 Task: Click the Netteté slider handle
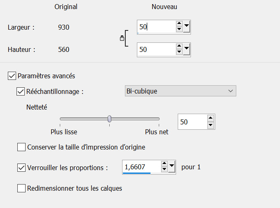point(109,119)
